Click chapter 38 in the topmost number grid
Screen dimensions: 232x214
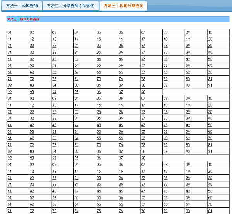click(x=165, y=52)
